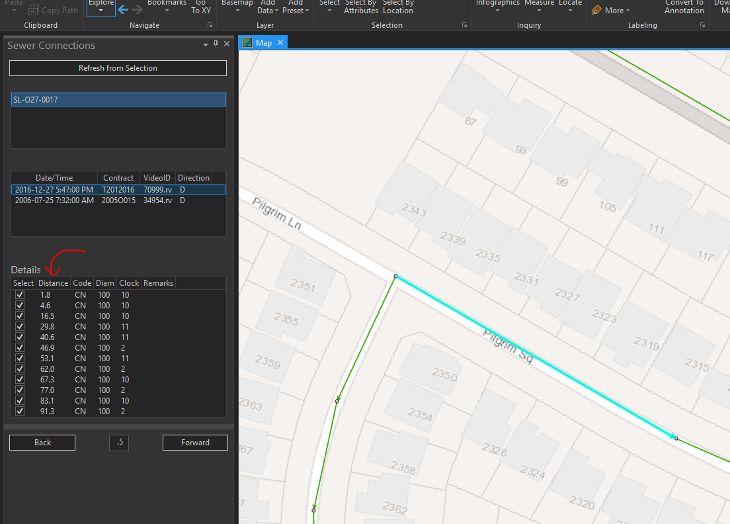Sort by the VideoID column header
730x524 pixels.
click(157, 178)
